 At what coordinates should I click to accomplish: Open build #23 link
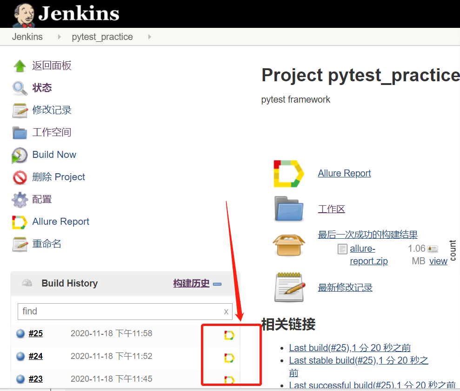point(36,379)
